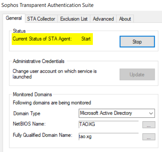Click the Sophos Transparent Authentication Suite title
Image resolution: width=162 pixels, height=152 pixels.
47,5
